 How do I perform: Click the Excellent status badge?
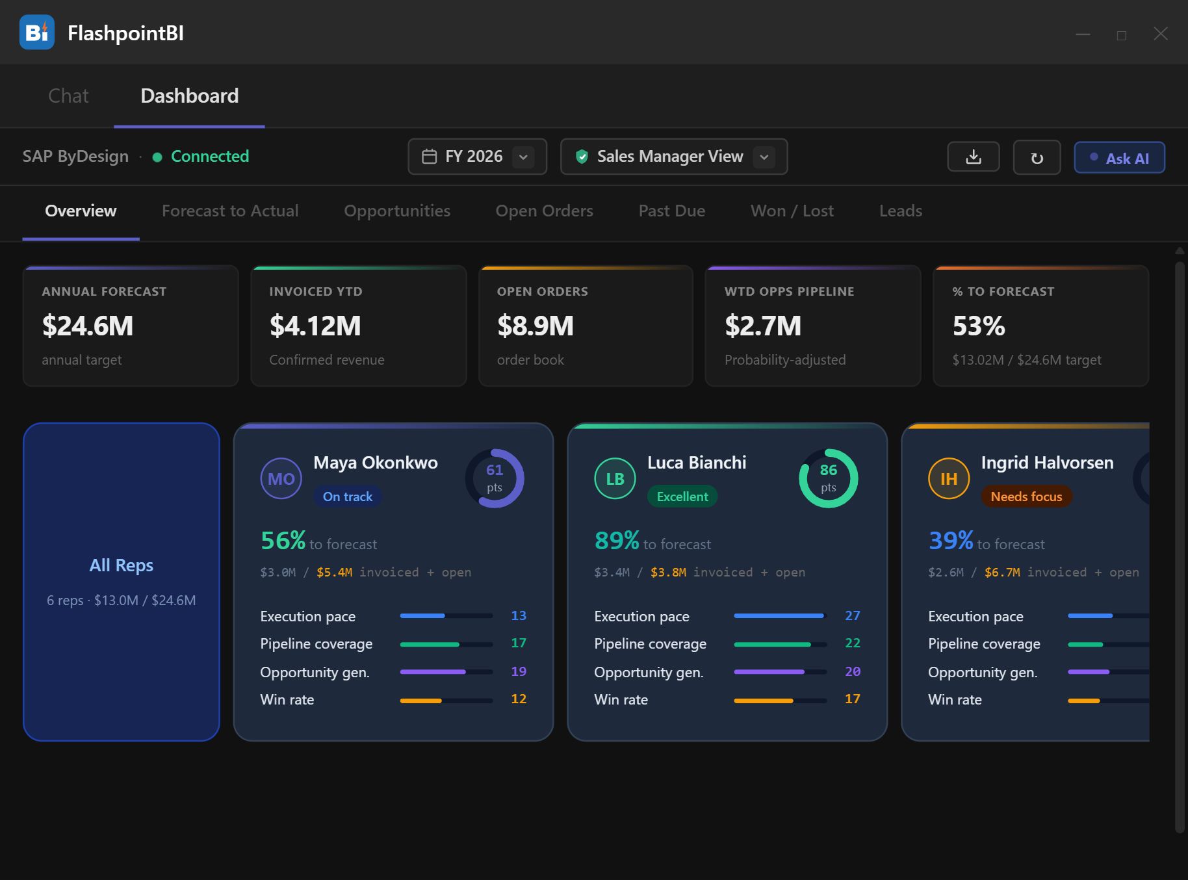coord(682,497)
